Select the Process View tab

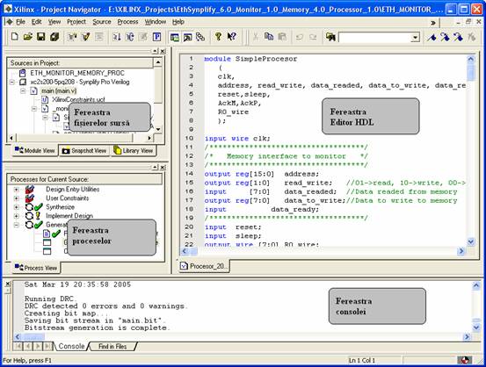(x=36, y=268)
